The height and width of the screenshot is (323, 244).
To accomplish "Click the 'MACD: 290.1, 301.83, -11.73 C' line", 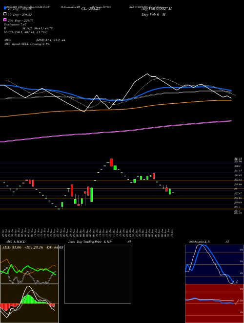I will [x=26, y=32].
